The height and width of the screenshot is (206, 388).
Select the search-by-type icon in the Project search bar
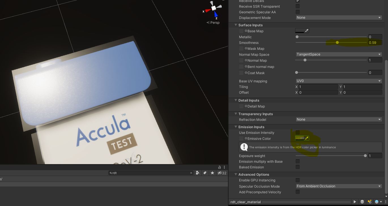pos(197,173)
